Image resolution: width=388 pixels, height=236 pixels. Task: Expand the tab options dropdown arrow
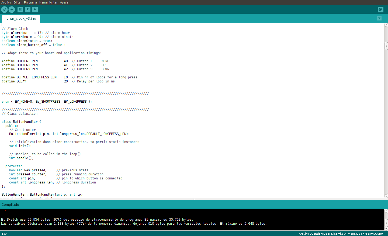click(x=379, y=18)
